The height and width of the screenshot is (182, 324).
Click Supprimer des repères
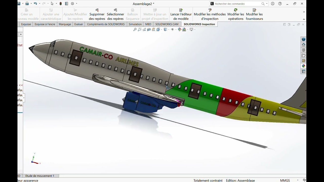(97, 15)
